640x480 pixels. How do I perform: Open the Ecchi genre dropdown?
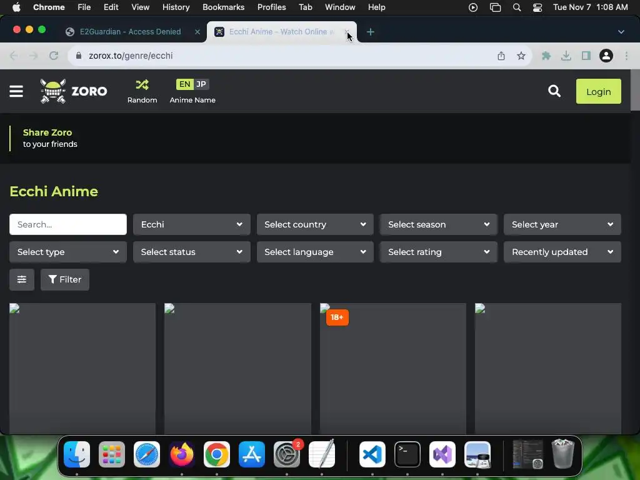click(191, 224)
